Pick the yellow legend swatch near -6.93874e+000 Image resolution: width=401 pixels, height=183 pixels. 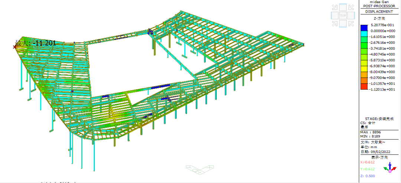coord(364,67)
